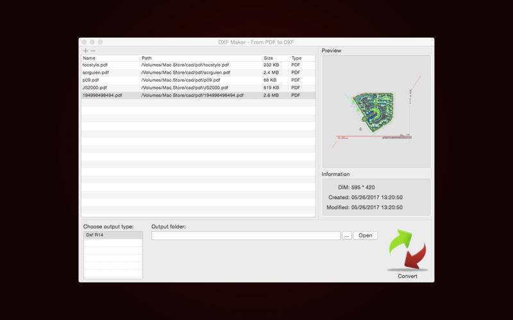
Task: Browse for folder with the ... button
Action: coord(347,236)
